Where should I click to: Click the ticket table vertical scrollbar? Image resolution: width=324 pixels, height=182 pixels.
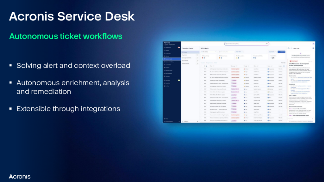pos(286,87)
